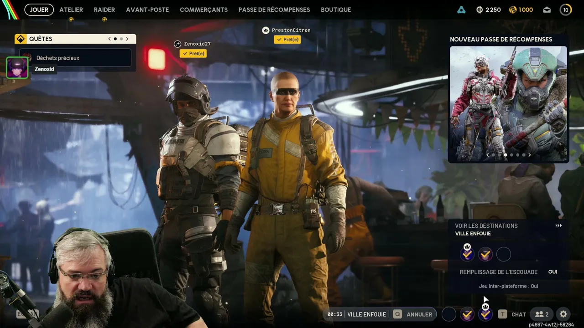Show next promo banner slide
The image size is (584, 328).
[529, 155]
